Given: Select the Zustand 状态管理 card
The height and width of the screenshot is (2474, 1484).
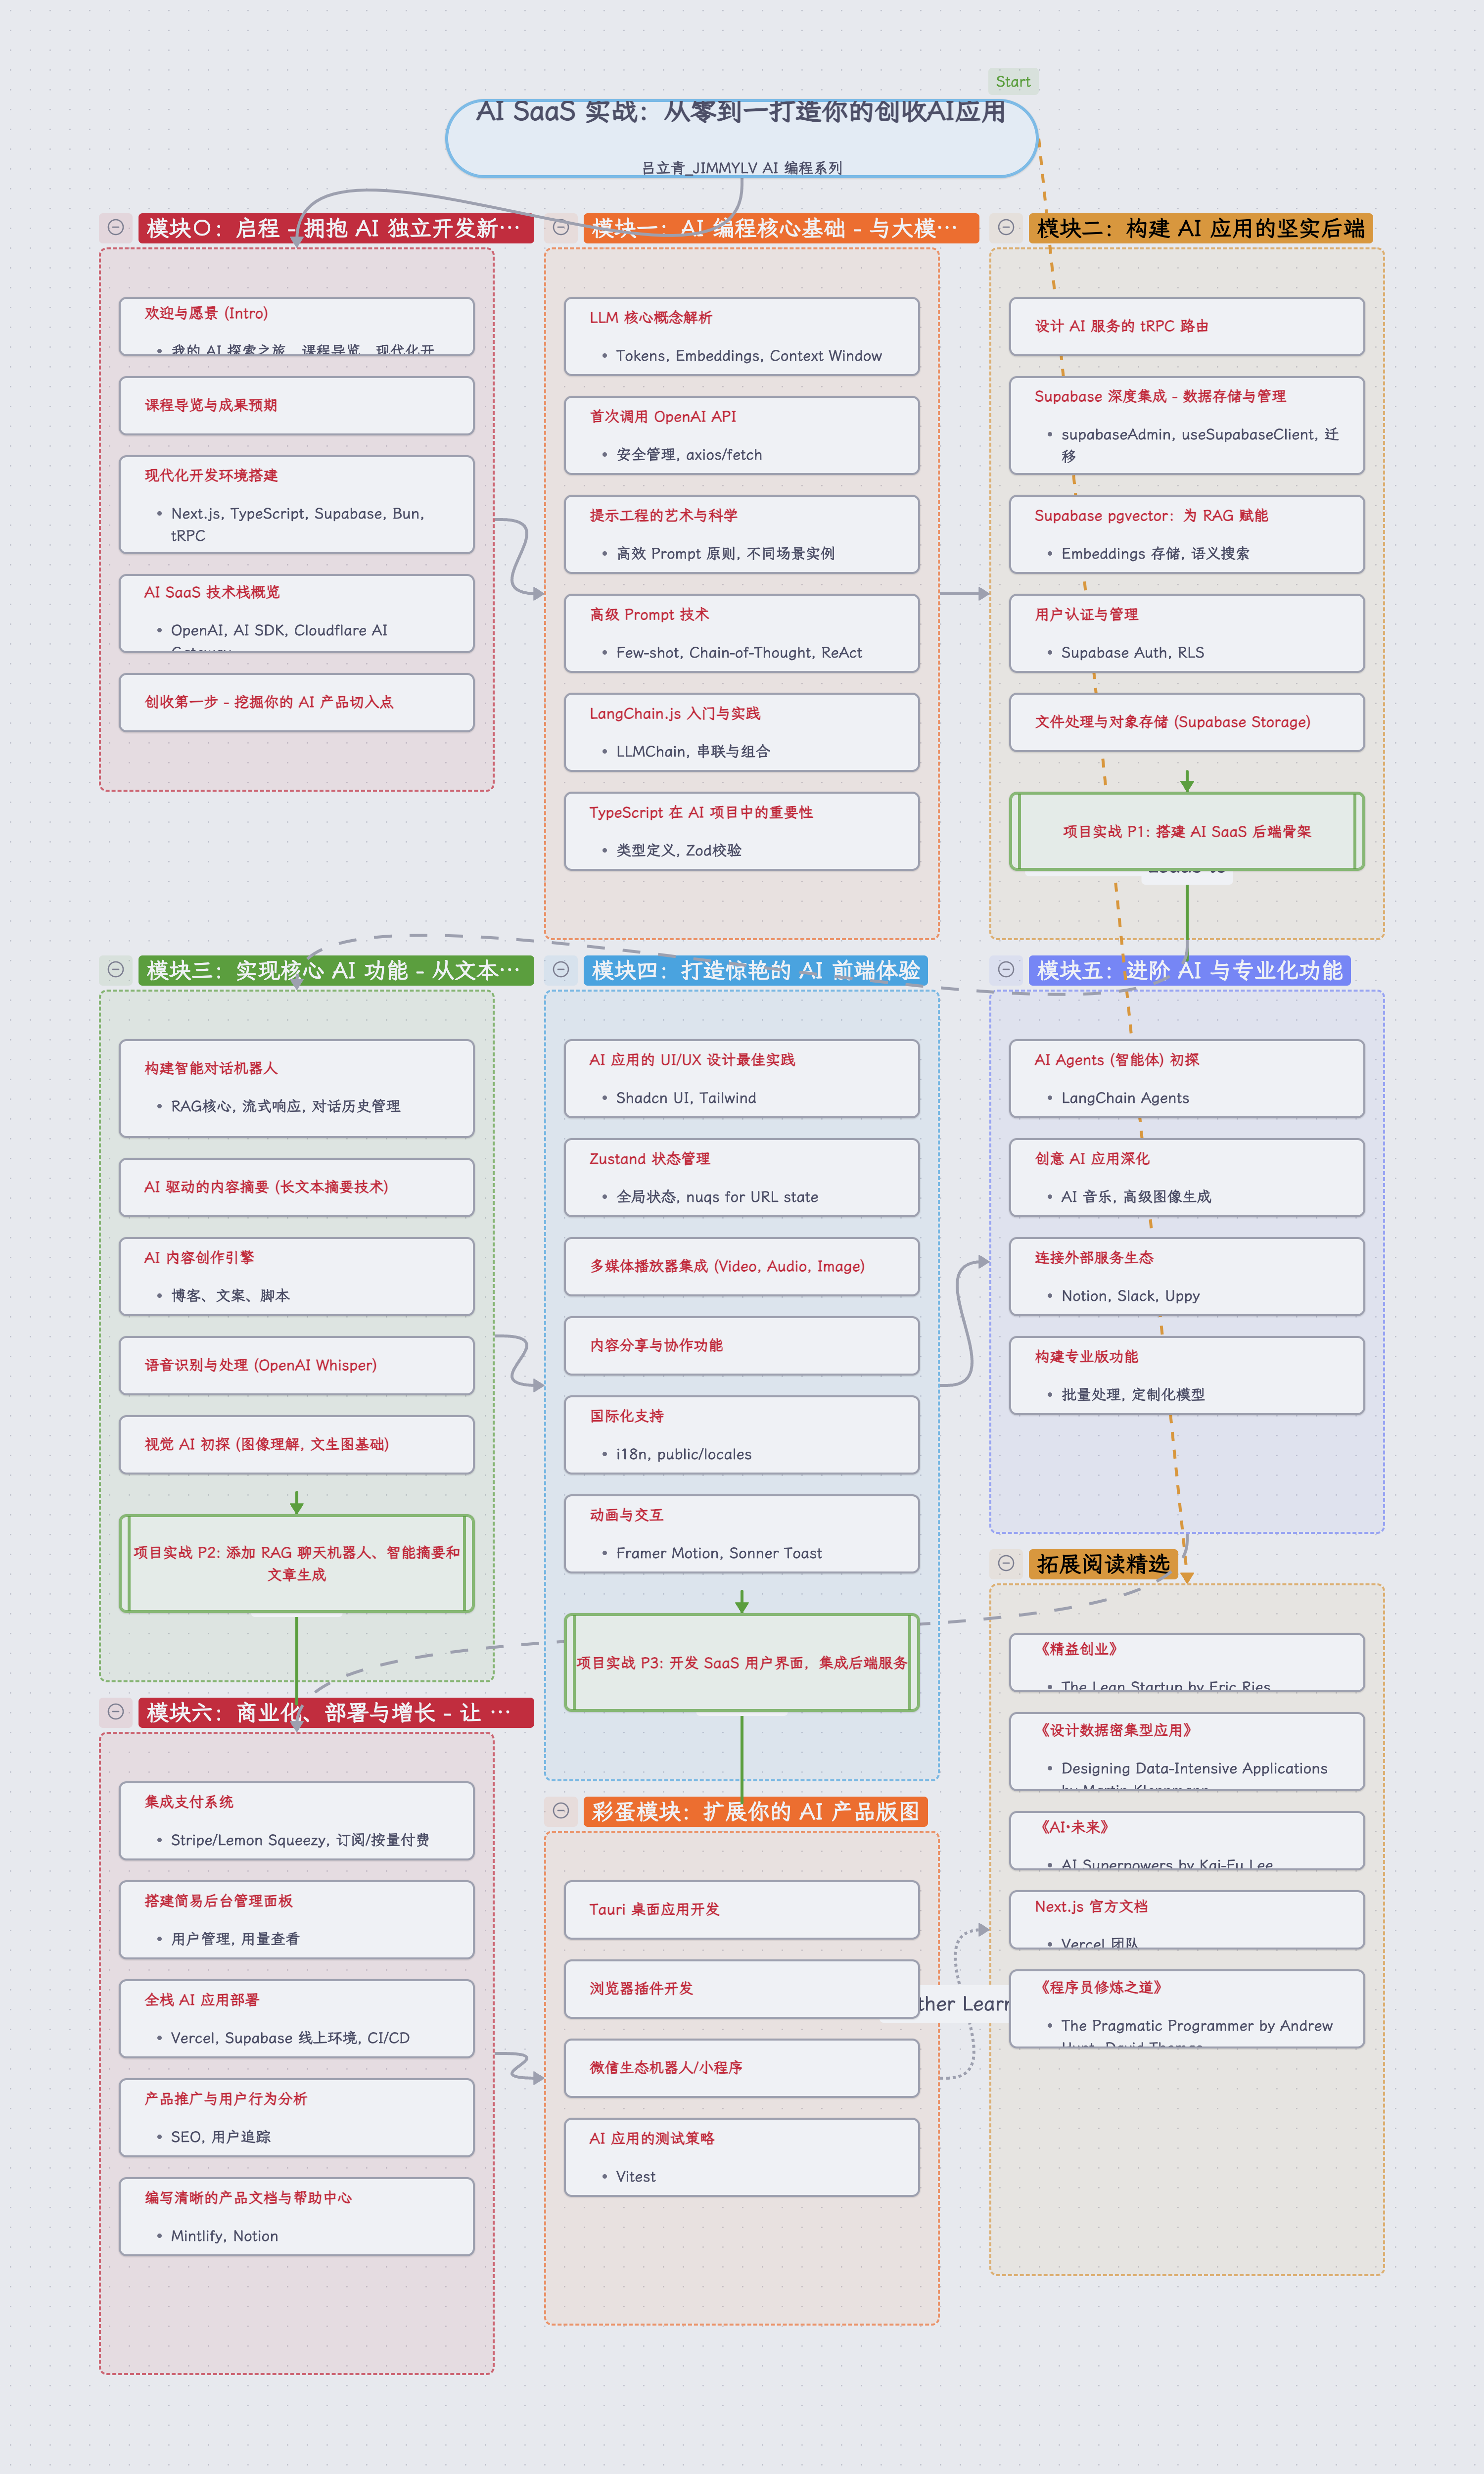Looking at the screenshot, I should pyautogui.click(x=741, y=1177).
